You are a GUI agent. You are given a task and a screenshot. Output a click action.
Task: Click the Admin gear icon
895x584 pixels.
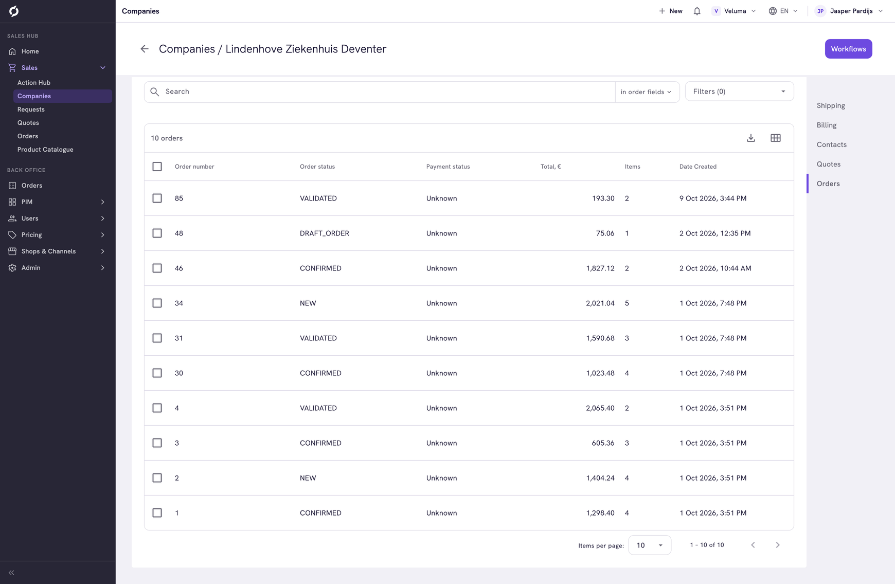[12, 268]
